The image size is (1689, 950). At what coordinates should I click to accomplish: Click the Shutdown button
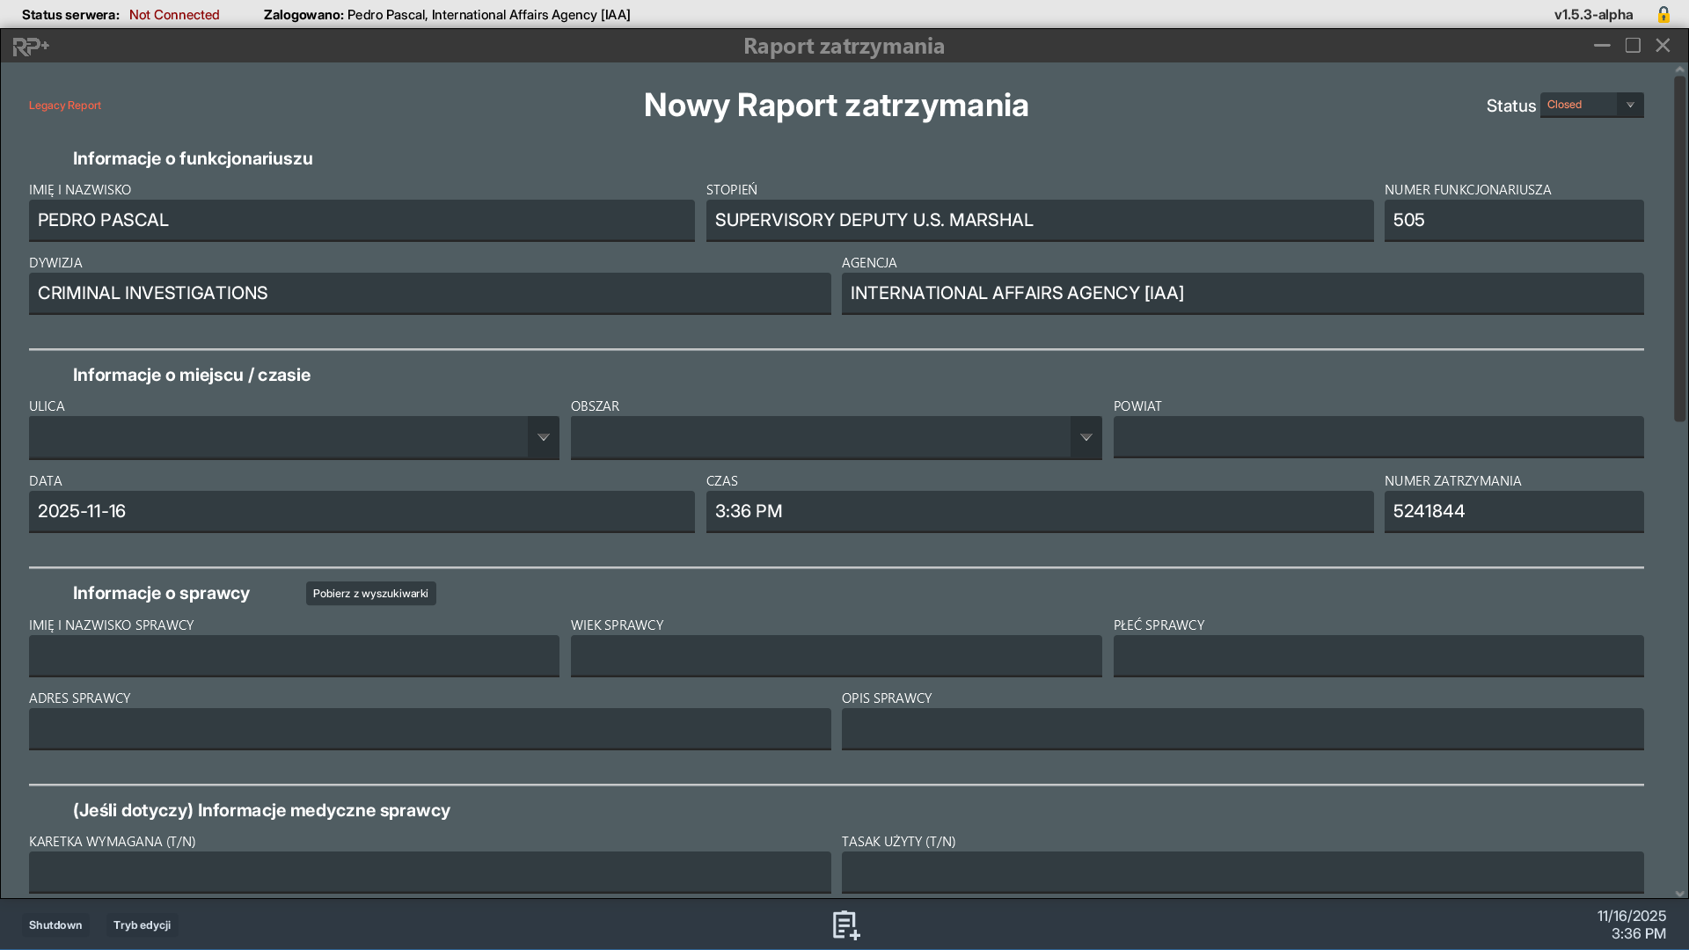55,924
